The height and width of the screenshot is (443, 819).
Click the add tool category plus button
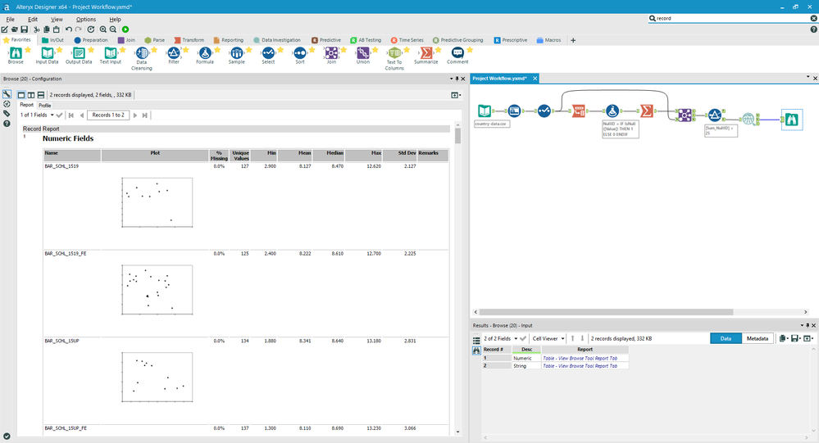tap(573, 40)
